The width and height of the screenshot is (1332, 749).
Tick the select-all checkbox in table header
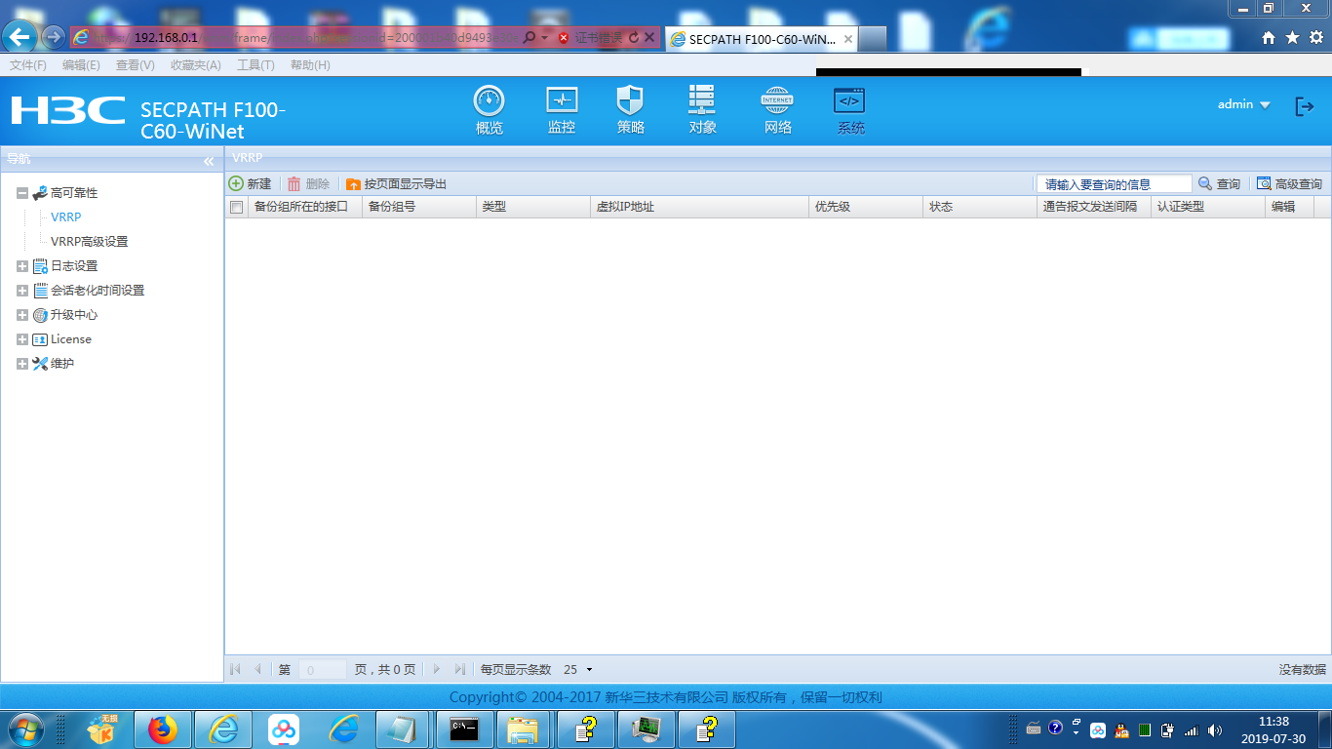[x=236, y=207]
